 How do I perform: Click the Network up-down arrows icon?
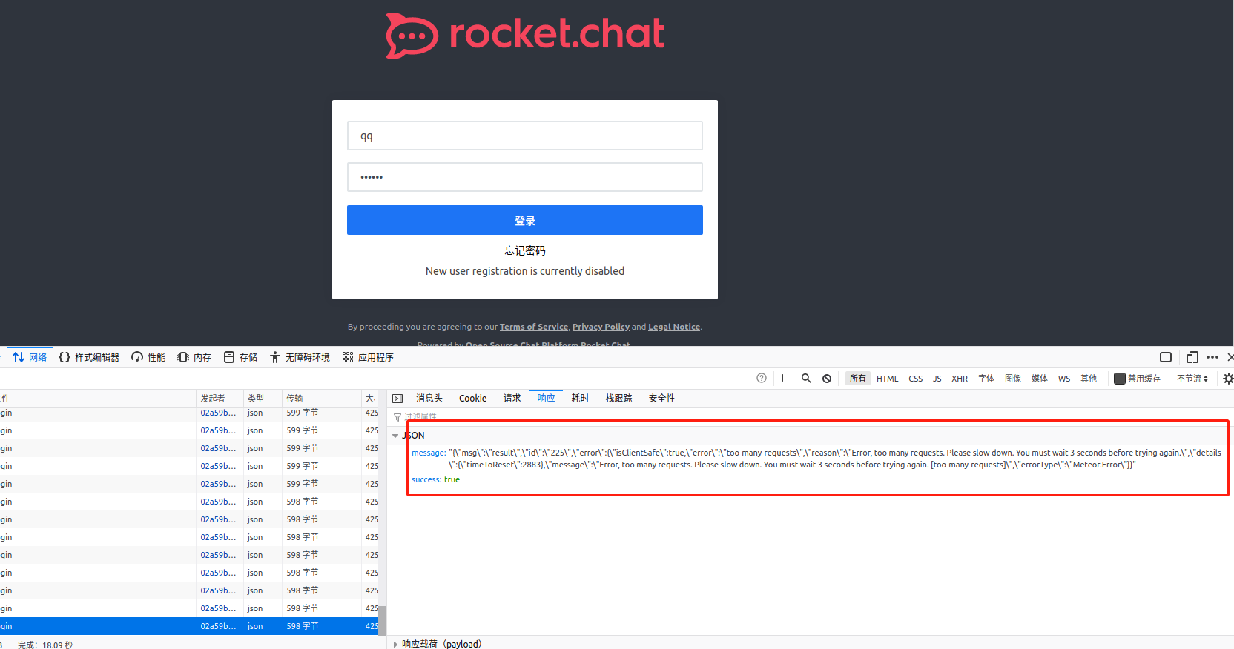point(19,357)
